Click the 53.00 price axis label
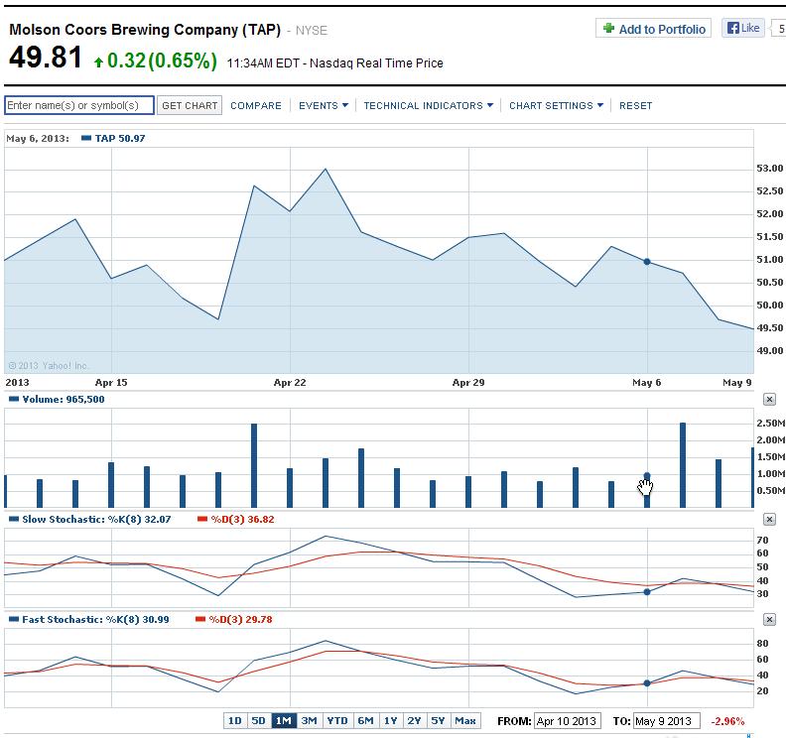Screen dimensions: 786x738 point(769,169)
